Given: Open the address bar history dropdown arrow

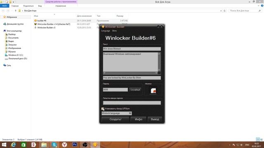Looking at the screenshot, I should pyautogui.click(x=221, y=11).
